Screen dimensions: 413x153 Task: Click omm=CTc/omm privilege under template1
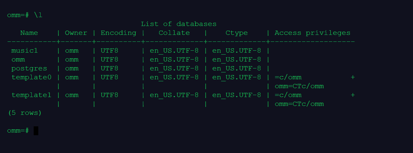tap(299, 104)
